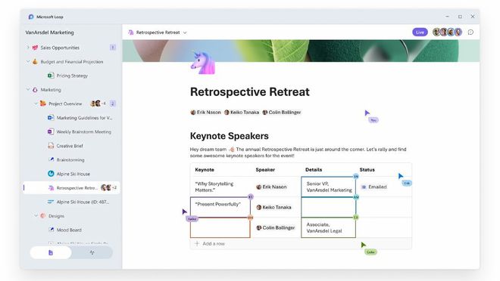Collapse the Marketing section

(28, 90)
